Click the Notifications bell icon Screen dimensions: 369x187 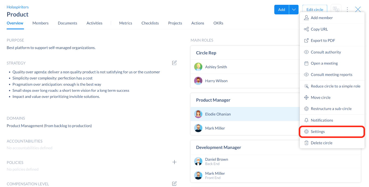306,120
